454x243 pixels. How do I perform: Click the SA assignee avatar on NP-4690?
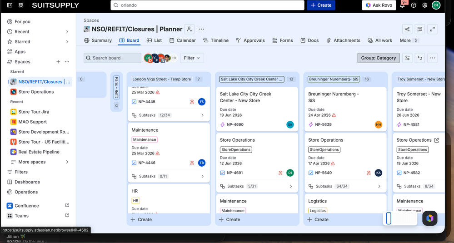(x=290, y=125)
